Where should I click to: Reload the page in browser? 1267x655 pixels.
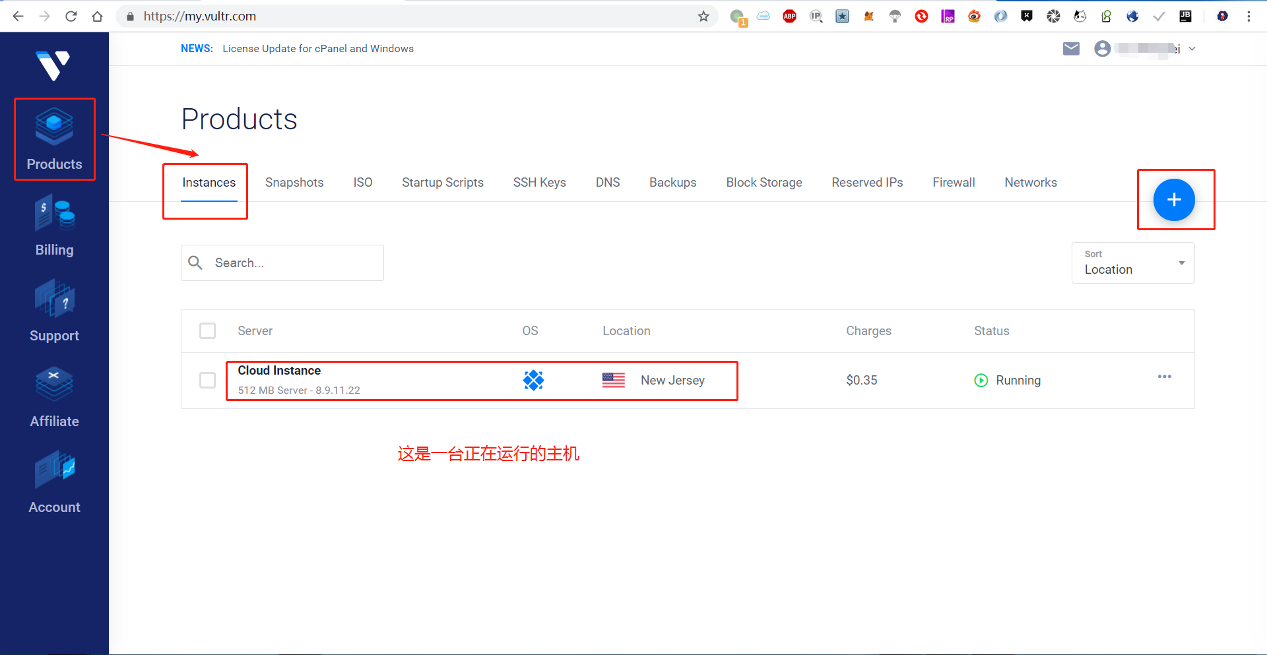tap(71, 16)
